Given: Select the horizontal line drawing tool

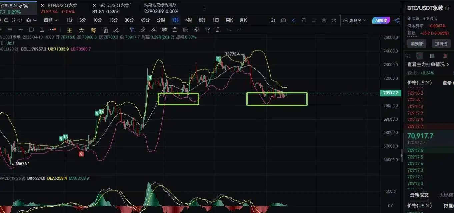Looking at the screenshot, I should pos(21,30).
